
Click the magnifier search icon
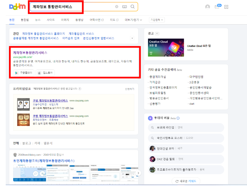(132, 7)
